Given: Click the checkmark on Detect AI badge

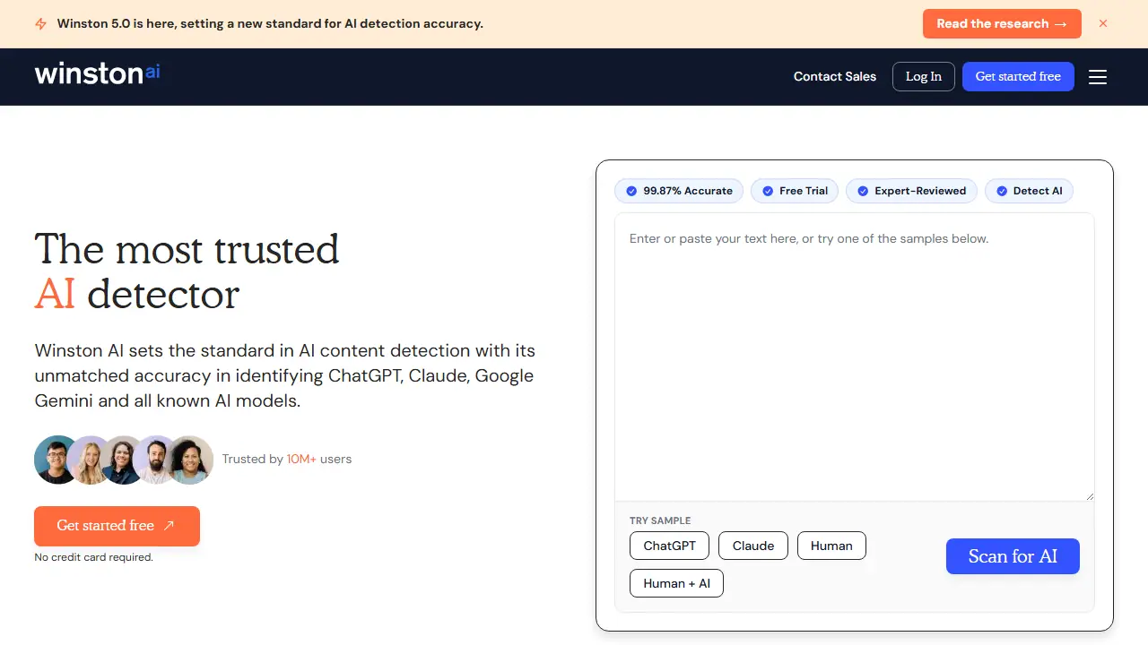Looking at the screenshot, I should point(1001,191).
